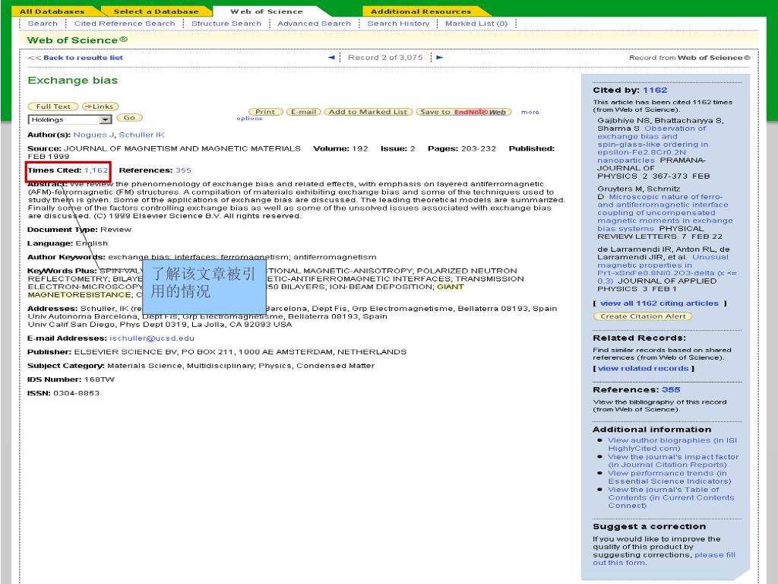778x584 pixels.
Task: Open more options link
Action: tap(530, 113)
